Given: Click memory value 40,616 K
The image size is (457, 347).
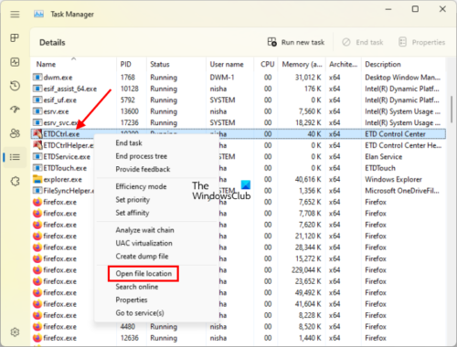Looking at the screenshot, I should (308, 179).
